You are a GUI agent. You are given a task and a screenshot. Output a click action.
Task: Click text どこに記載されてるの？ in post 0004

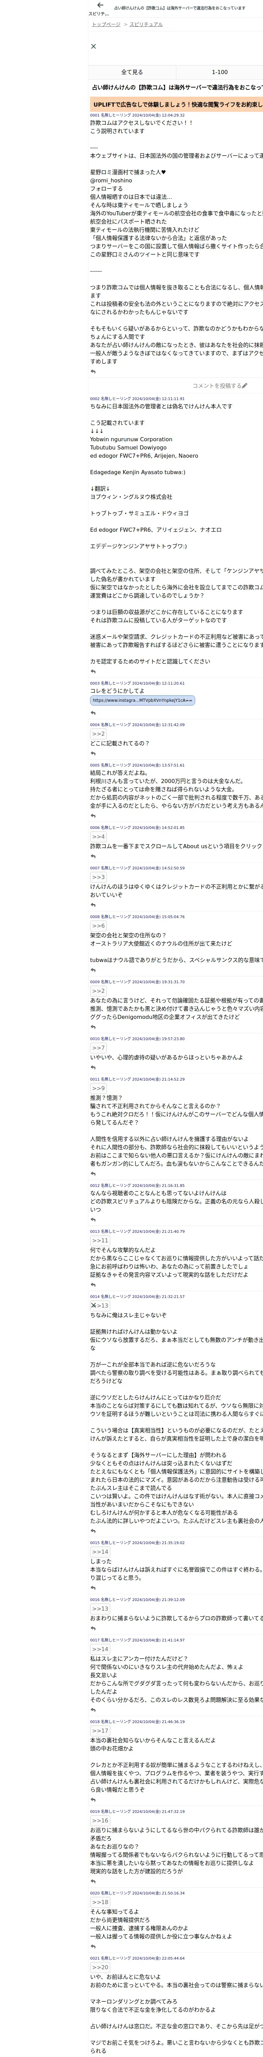(x=120, y=743)
